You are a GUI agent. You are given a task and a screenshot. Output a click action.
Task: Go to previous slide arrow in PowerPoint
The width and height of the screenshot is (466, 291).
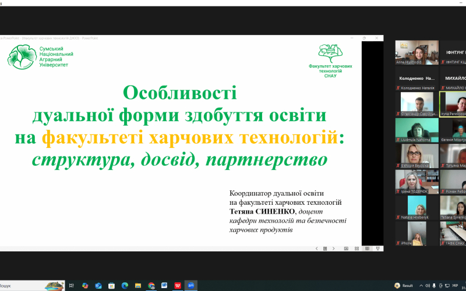pos(316,249)
